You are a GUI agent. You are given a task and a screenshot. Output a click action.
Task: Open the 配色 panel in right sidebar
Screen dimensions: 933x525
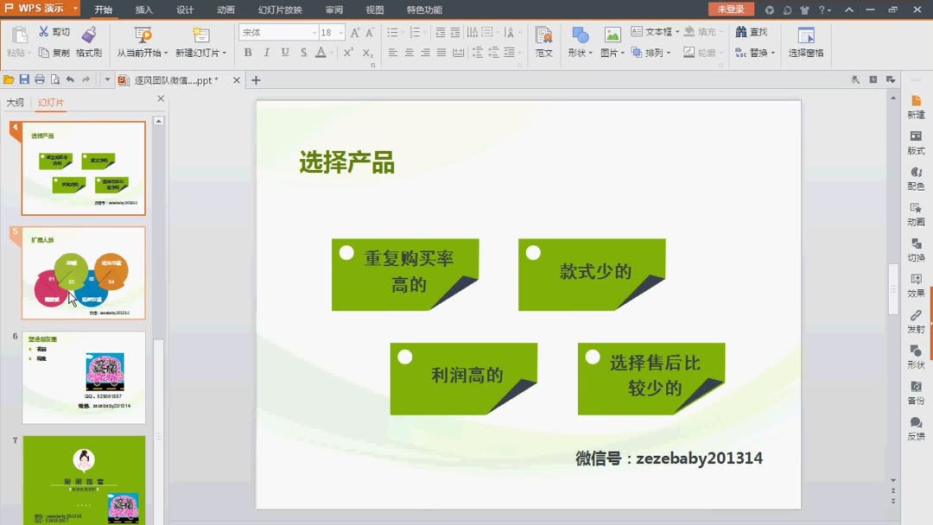[x=916, y=179]
